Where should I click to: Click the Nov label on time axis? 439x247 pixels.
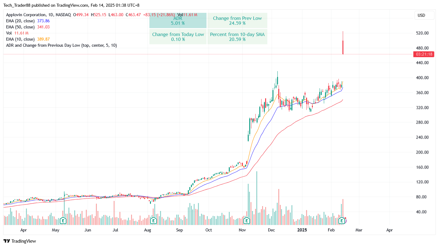point(242,230)
